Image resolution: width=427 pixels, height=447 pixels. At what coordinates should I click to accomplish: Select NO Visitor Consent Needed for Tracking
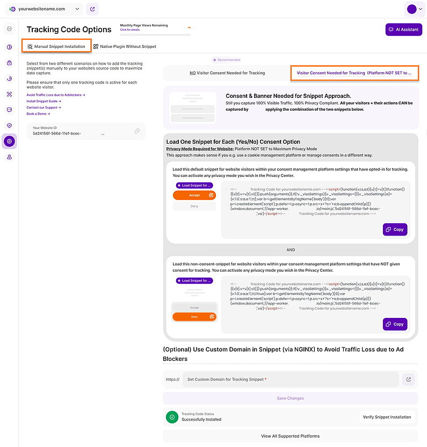pyautogui.click(x=227, y=73)
